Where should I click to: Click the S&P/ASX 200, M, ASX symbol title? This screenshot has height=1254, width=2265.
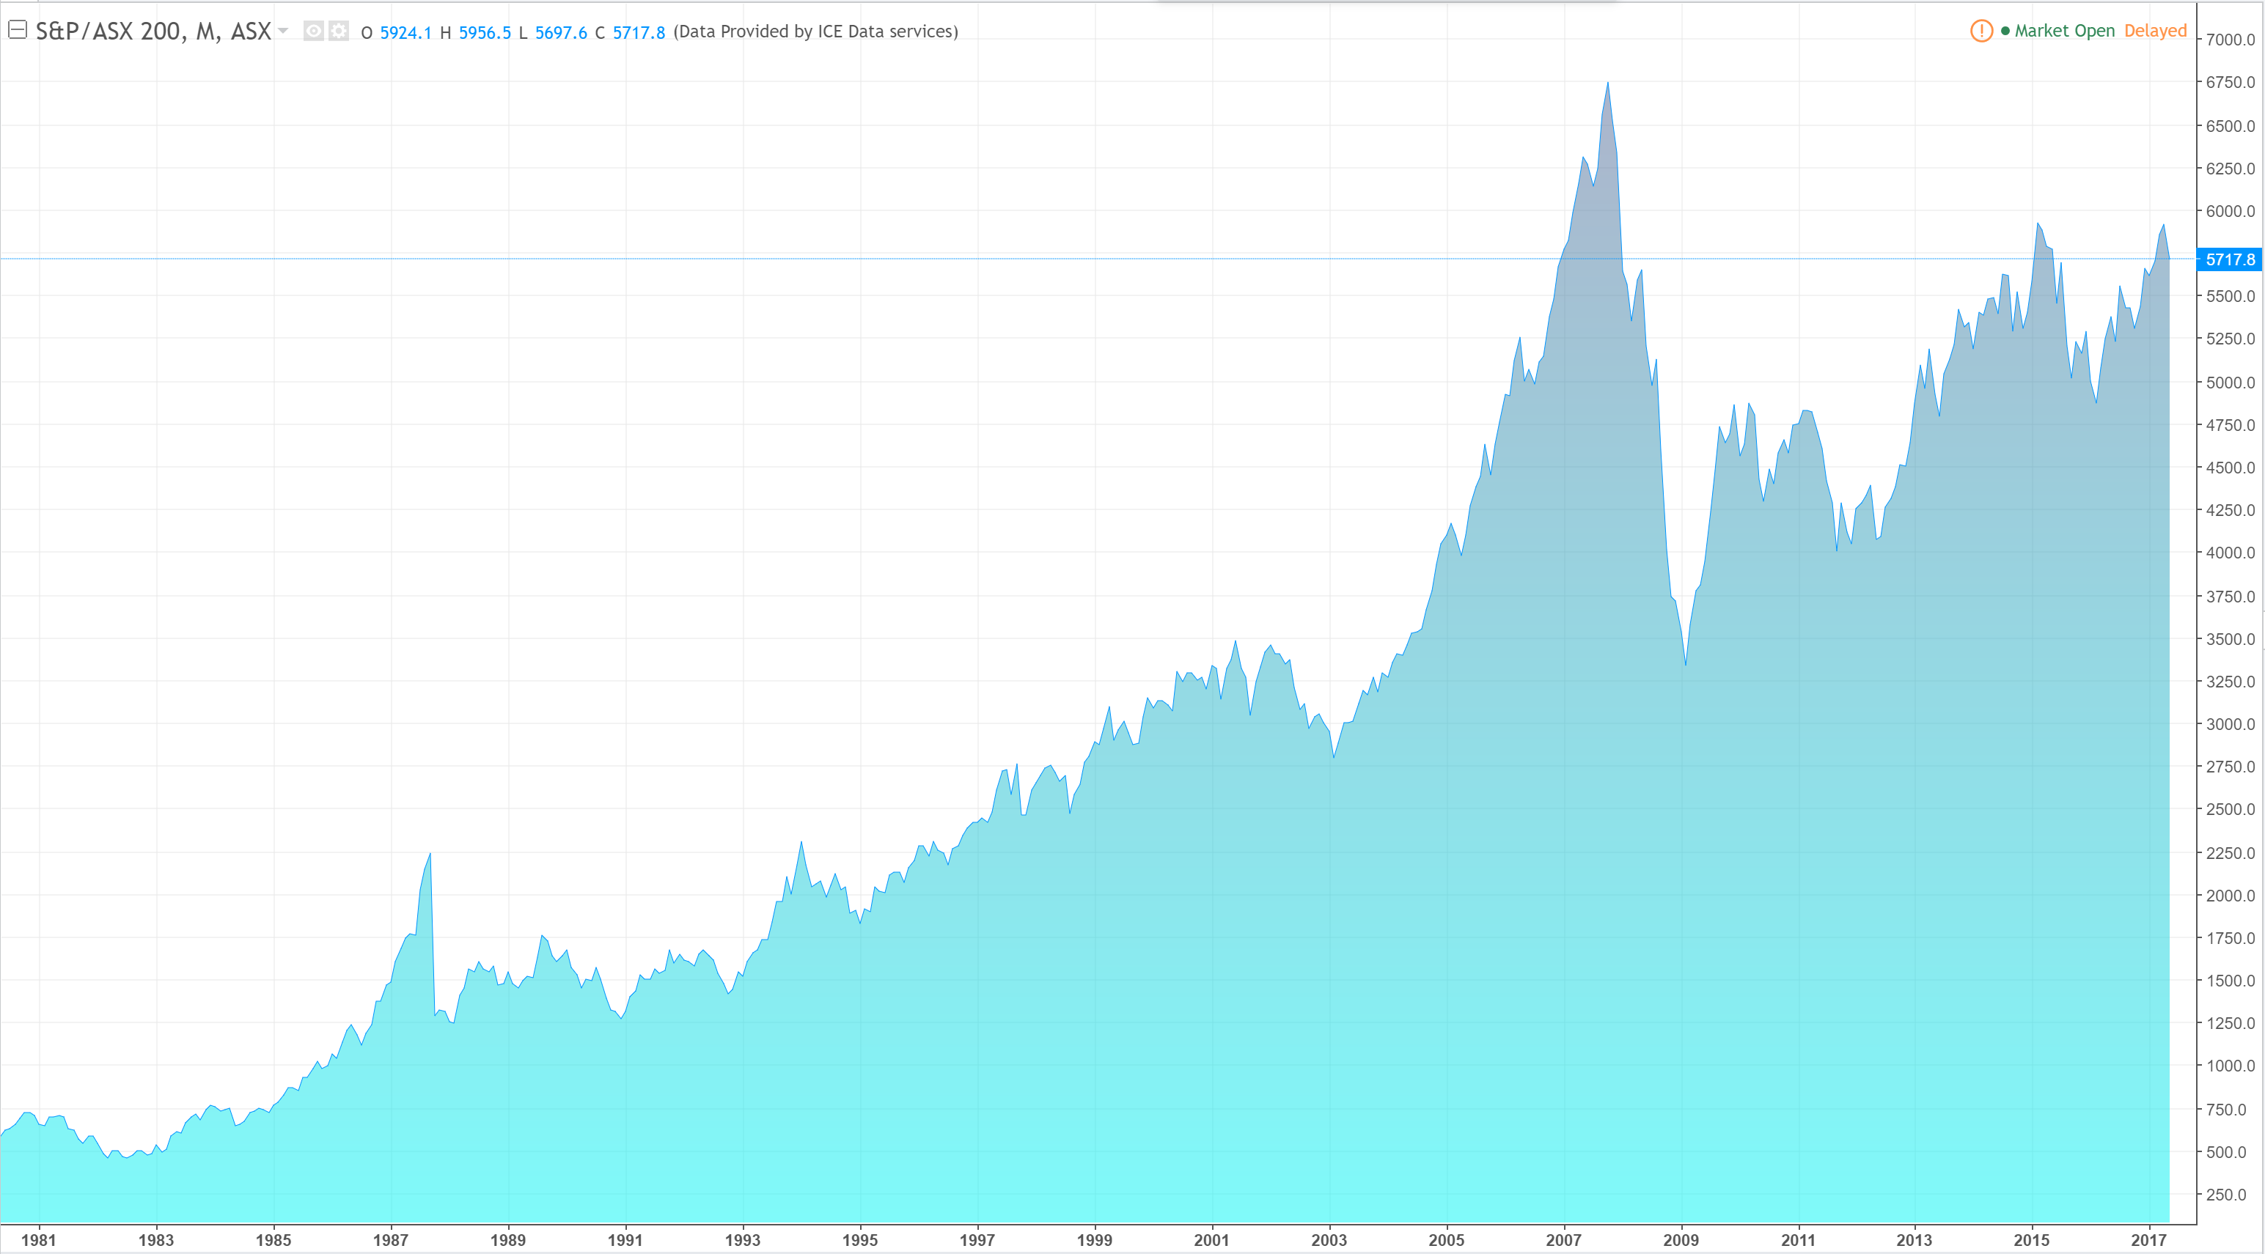[x=153, y=32]
